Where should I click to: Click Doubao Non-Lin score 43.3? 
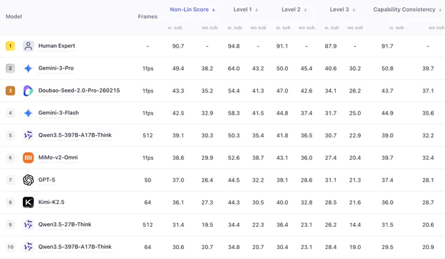point(178,90)
